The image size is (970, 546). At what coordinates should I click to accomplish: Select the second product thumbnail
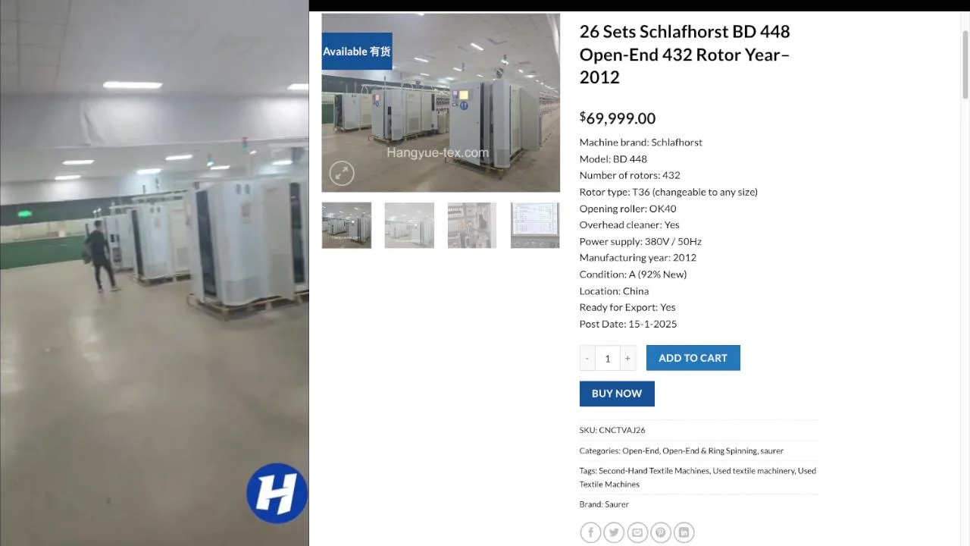tap(409, 225)
